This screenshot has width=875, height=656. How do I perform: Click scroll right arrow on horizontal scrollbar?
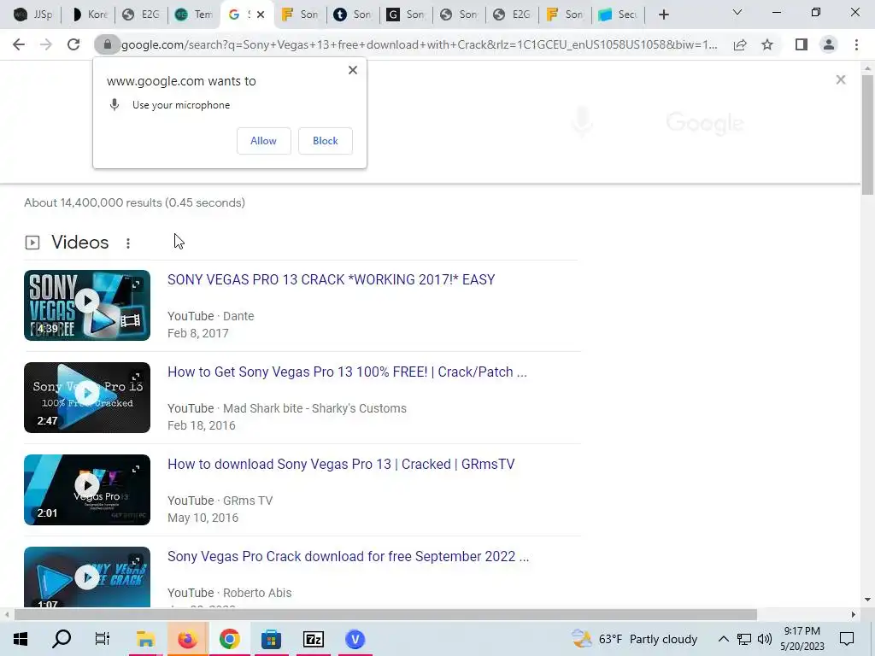854,615
